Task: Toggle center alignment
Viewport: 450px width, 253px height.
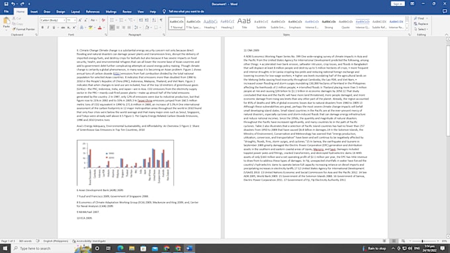Action: click(x=118, y=28)
